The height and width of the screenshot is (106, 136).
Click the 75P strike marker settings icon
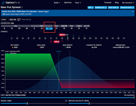click(58, 42)
